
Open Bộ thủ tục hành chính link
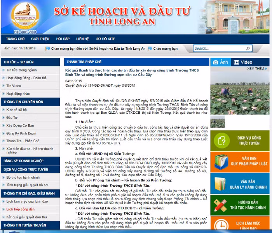23,177
